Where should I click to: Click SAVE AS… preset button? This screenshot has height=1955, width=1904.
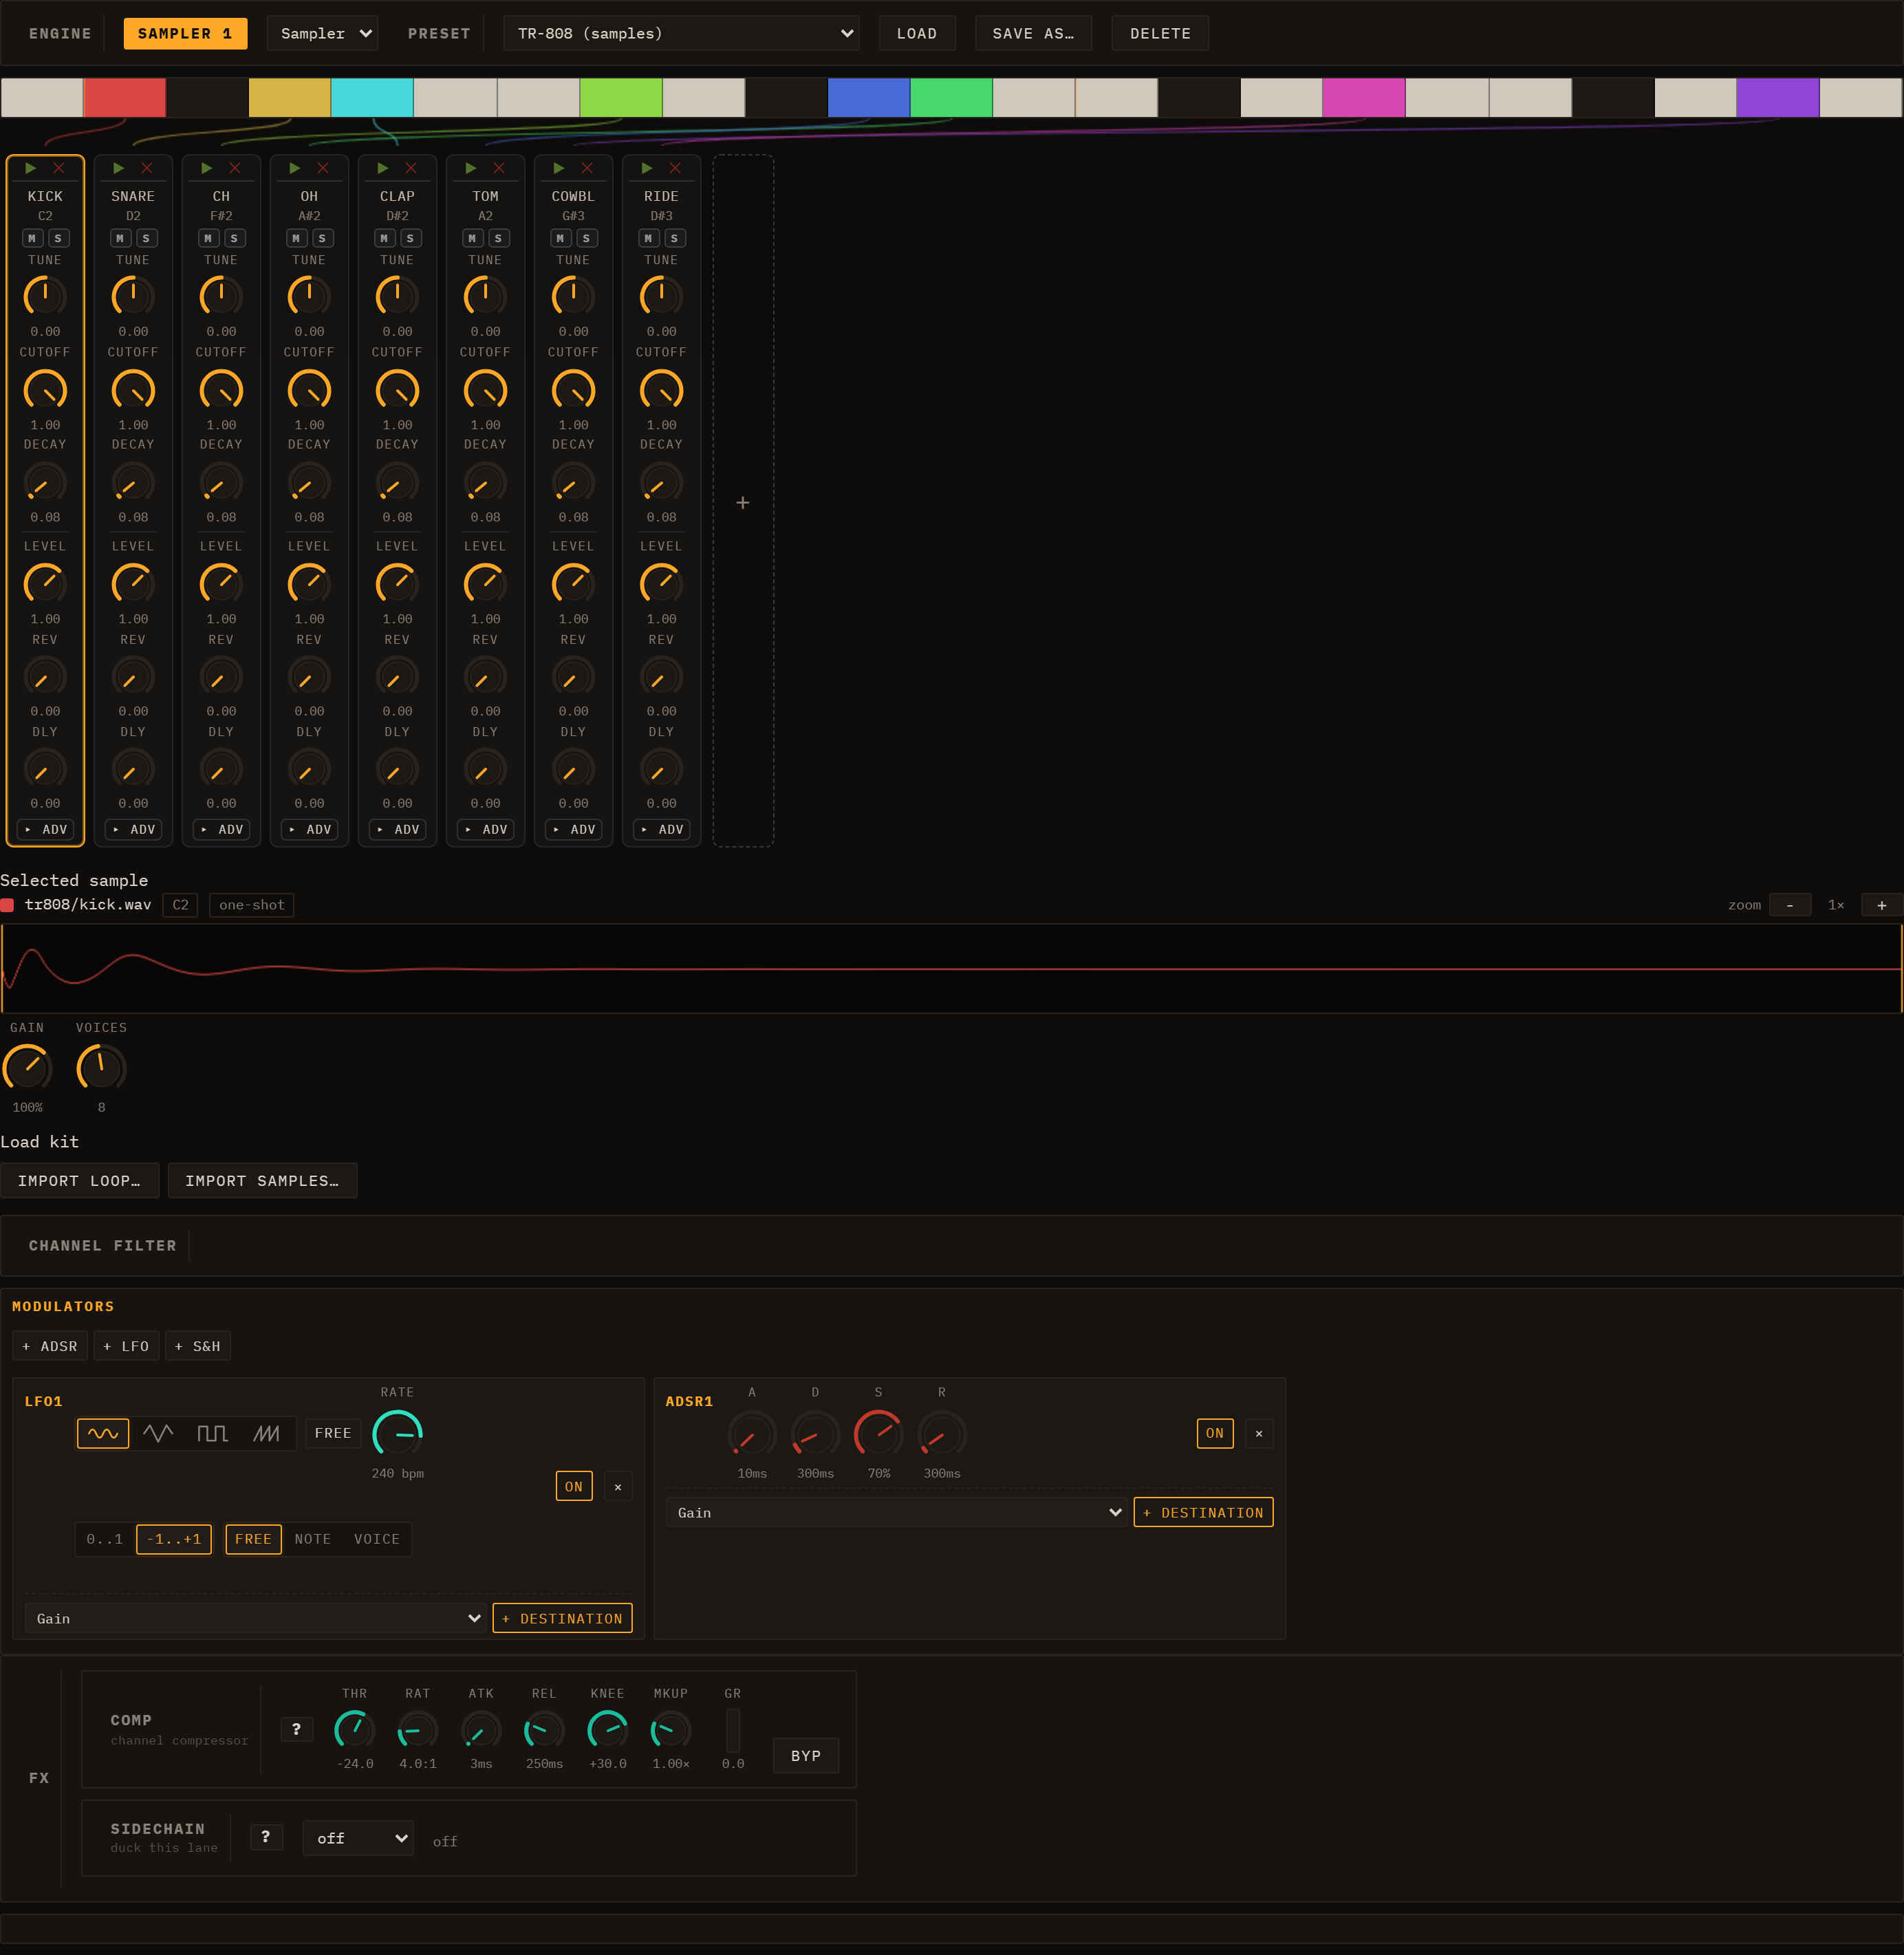click(1033, 33)
